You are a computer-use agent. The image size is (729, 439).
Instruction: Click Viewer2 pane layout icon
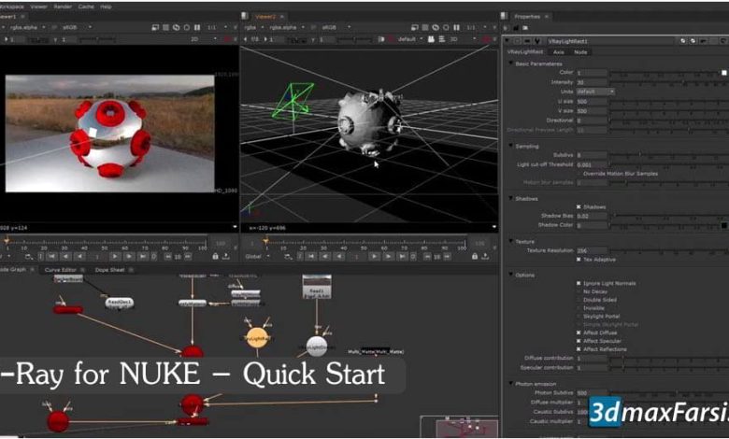(x=245, y=16)
